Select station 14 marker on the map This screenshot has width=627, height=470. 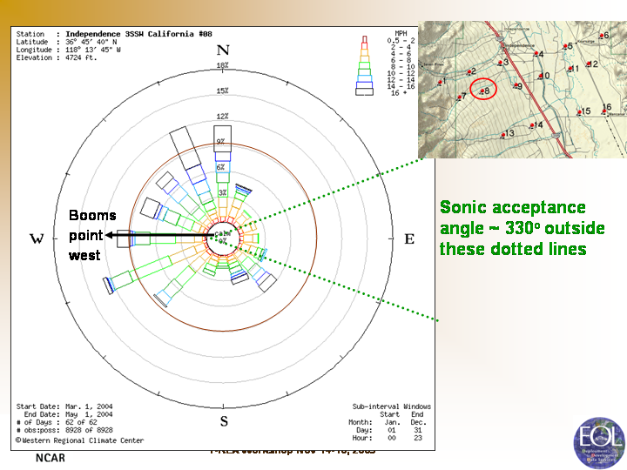[x=532, y=125]
